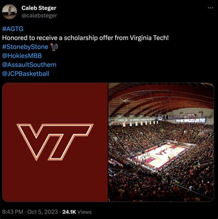
Task: Click the Caleb Steger display name
Action: (x=39, y=8)
